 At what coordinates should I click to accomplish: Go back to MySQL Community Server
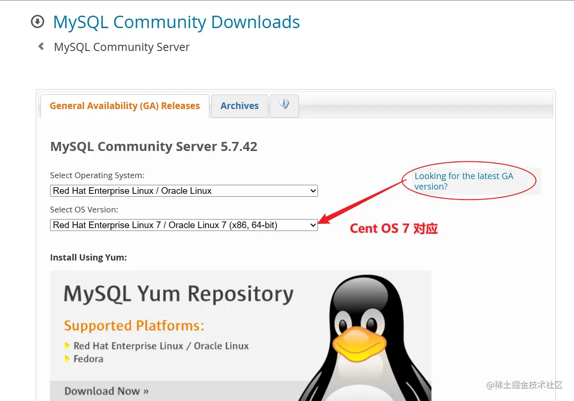(x=122, y=47)
